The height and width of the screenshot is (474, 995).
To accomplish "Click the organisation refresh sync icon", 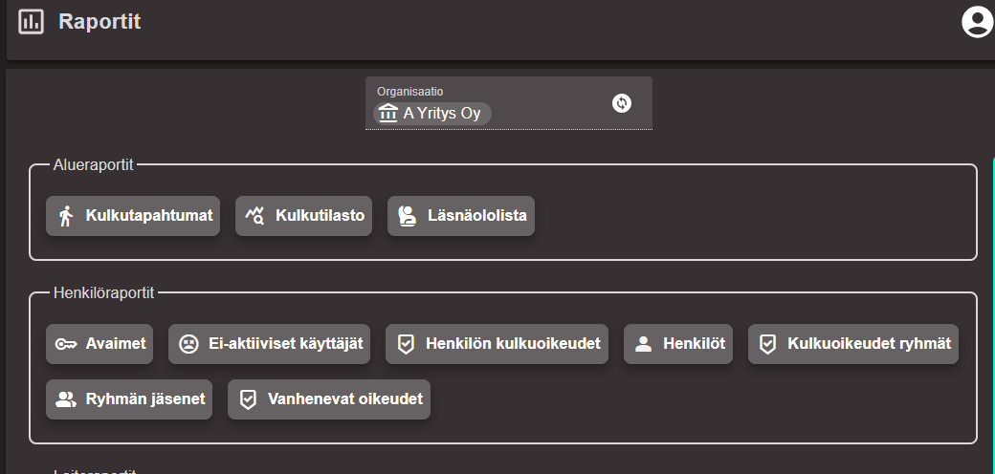I will [622, 103].
